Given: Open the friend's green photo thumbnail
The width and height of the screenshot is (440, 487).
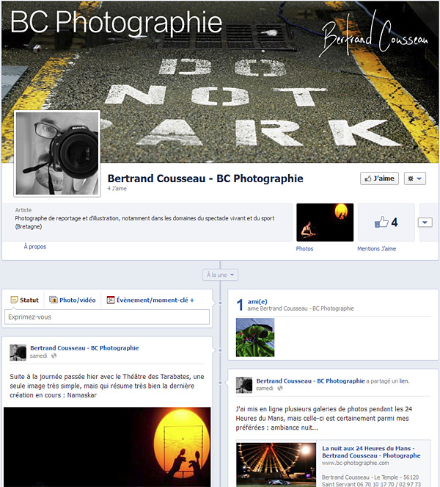Looking at the screenshot, I should (255, 337).
